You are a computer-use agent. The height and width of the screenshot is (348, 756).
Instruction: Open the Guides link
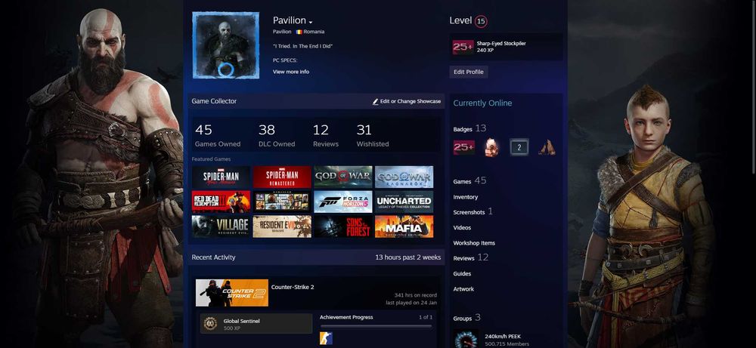462,274
